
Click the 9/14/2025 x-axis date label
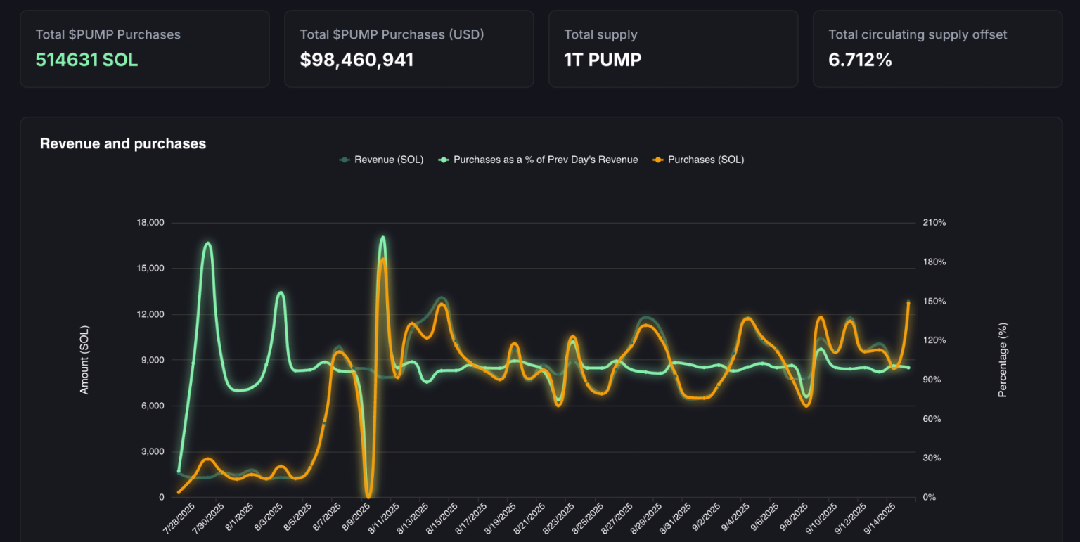pyautogui.click(x=882, y=518)
